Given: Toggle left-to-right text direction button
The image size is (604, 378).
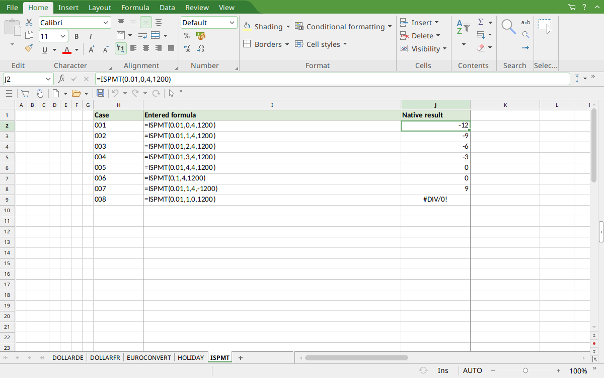Looking at the screenshot, I should click(121, 48).
